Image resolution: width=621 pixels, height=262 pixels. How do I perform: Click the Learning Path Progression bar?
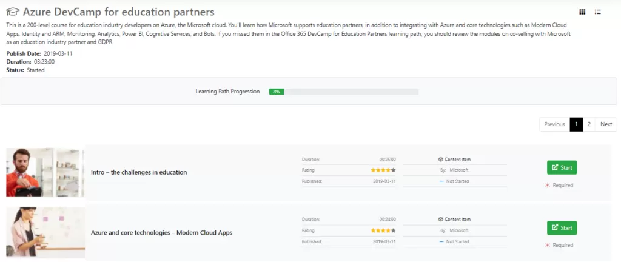343,92
